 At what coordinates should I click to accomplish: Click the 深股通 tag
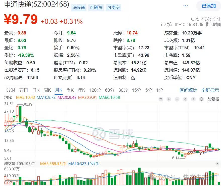[x=79, y=8]
